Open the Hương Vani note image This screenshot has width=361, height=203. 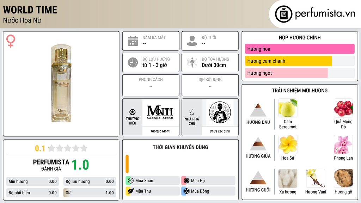click(x=316, y=178)
